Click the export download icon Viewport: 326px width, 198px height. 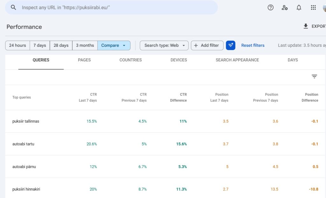coord(306,26)
